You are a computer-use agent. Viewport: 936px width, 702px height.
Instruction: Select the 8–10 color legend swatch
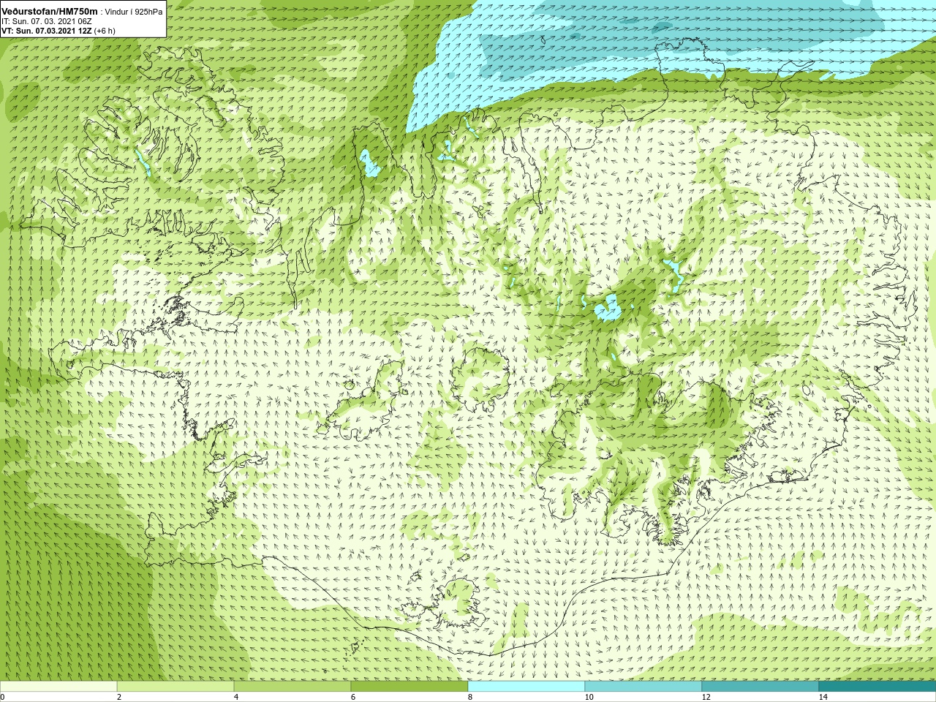(x=526, y=687)
